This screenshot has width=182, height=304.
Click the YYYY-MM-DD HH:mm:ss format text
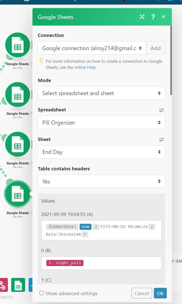124,227
